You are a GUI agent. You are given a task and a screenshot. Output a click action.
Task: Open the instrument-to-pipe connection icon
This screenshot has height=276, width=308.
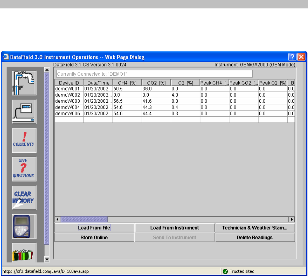pyautogui.click(x=24, y=112)
